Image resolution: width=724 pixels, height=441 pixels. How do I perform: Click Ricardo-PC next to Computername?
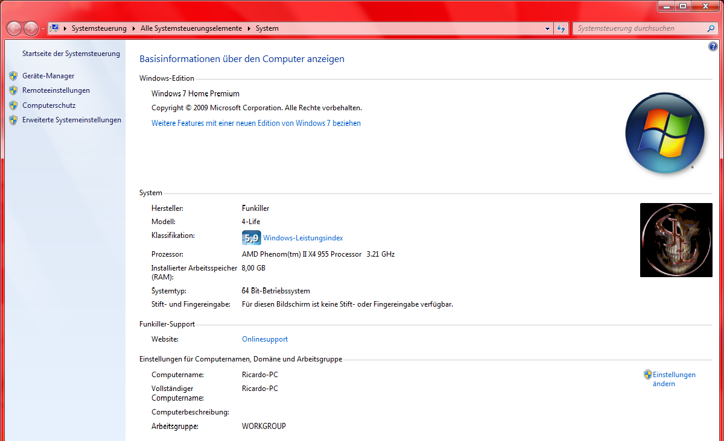click(x=260, y=375)
